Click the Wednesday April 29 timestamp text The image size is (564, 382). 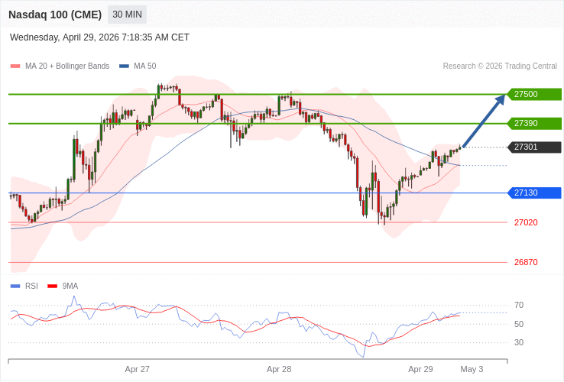pyautogui.click(x=99, y=37)
